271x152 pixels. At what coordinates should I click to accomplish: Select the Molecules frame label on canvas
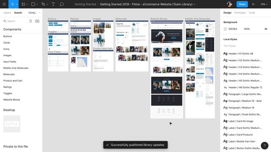(x=121, y=19)
